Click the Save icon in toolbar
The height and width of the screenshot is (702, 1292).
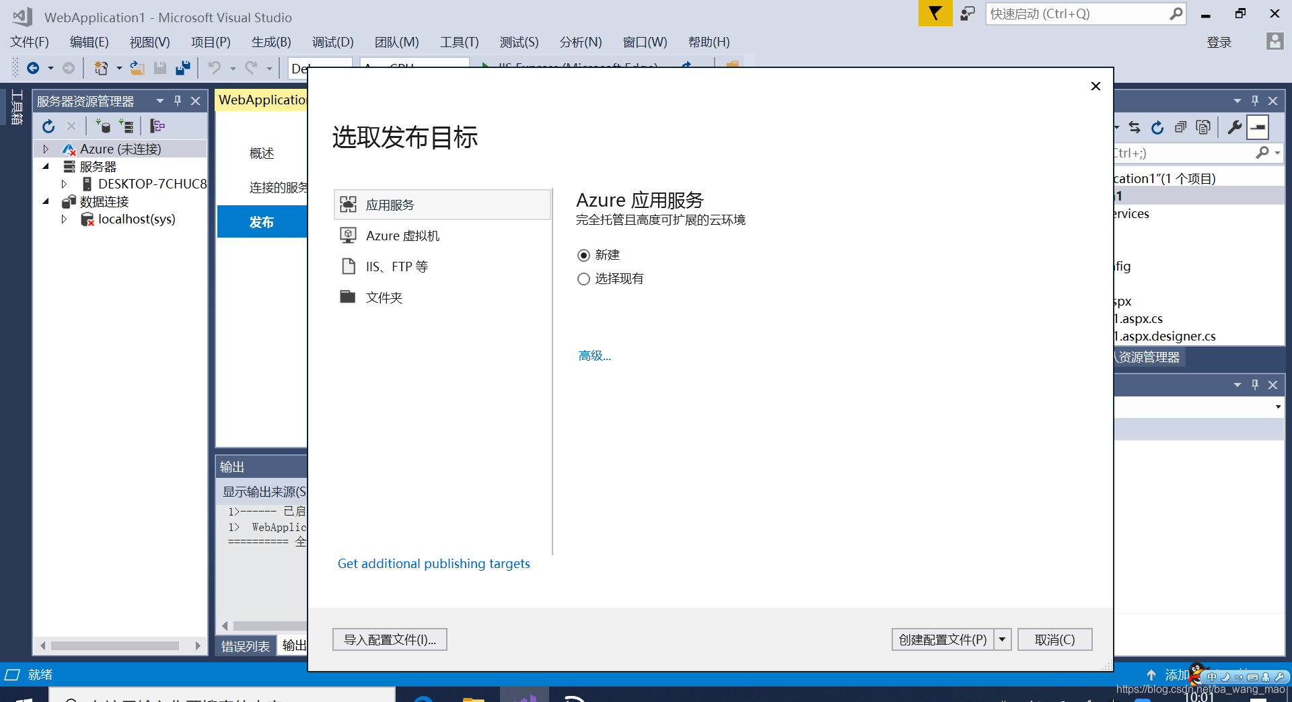pyautogui.click(x=160, y=68)
